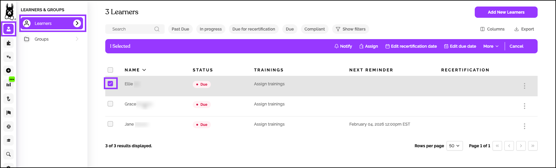Open the bar chart reports icon marked new

pos(9,84)
